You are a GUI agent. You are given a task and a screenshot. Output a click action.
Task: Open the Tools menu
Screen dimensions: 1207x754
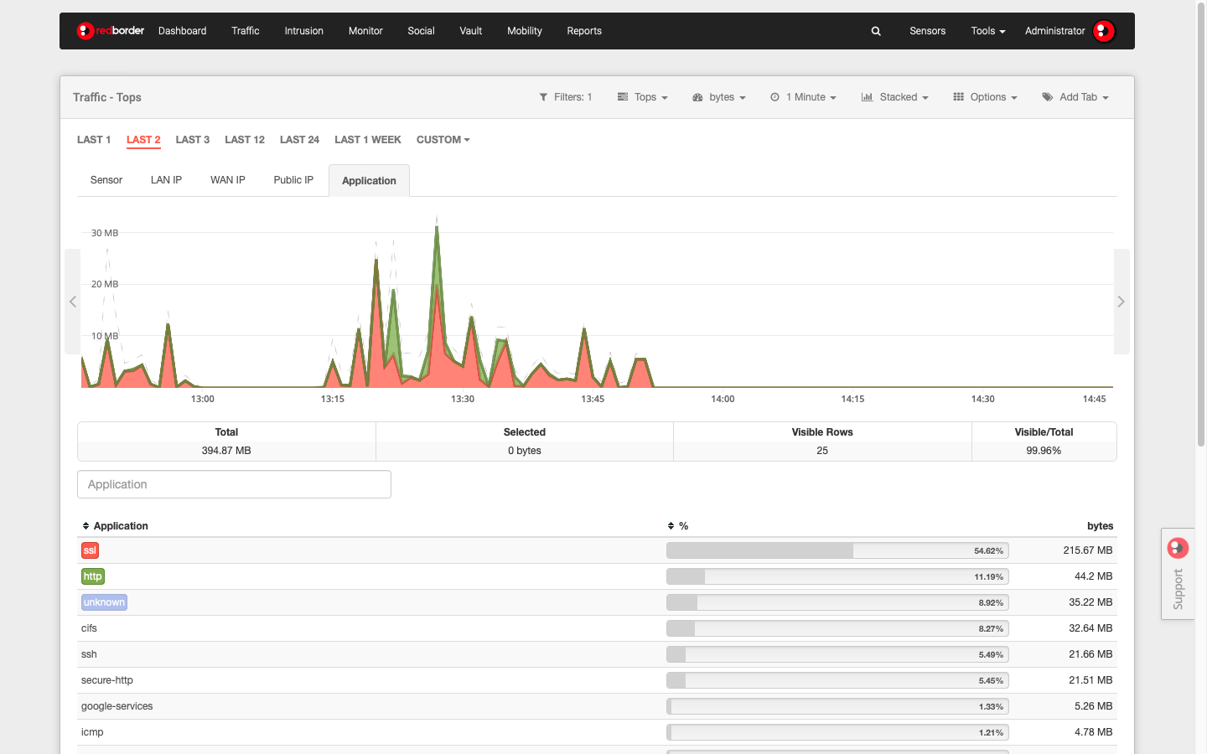988,31
